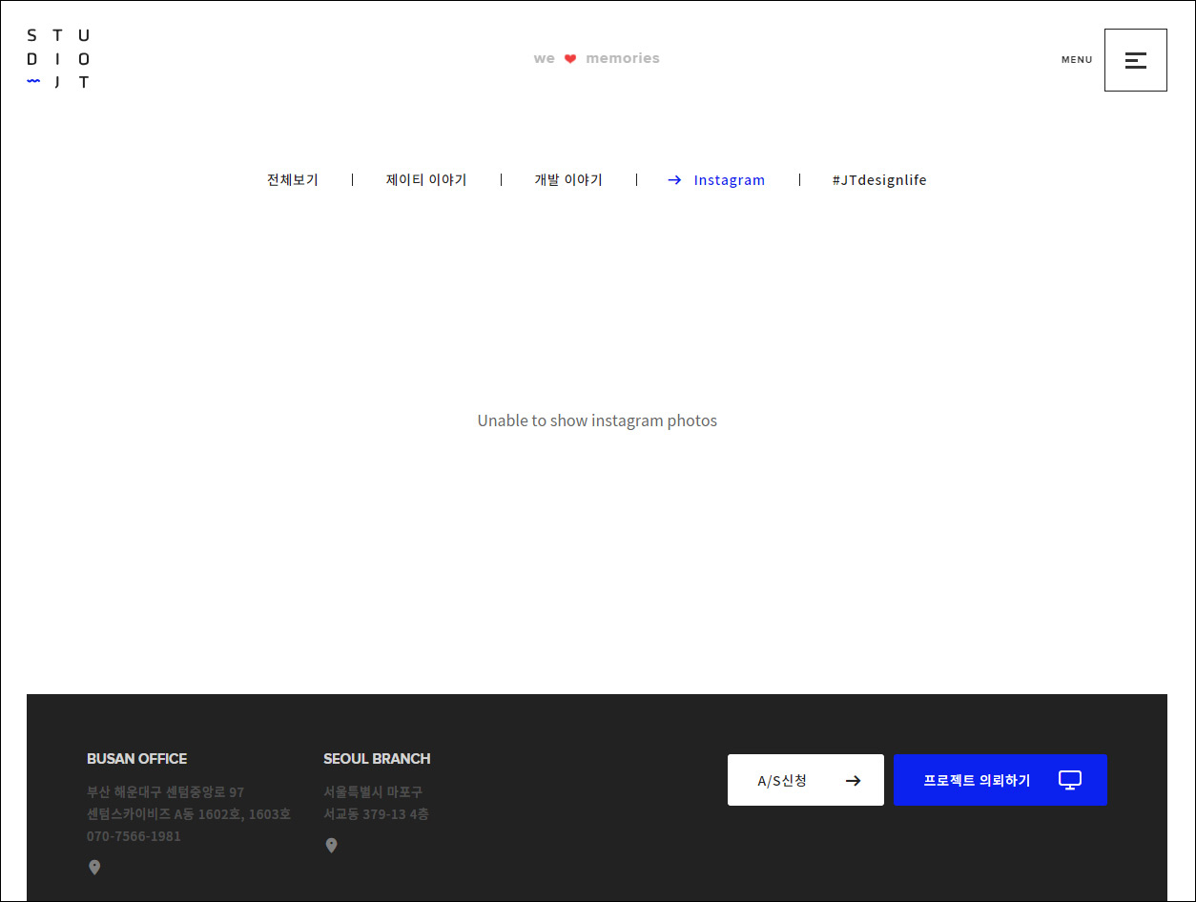This screenshot has height=902, width=1196.
Task: Open the Busan office map pin
Action: click(x=94, y=867)
